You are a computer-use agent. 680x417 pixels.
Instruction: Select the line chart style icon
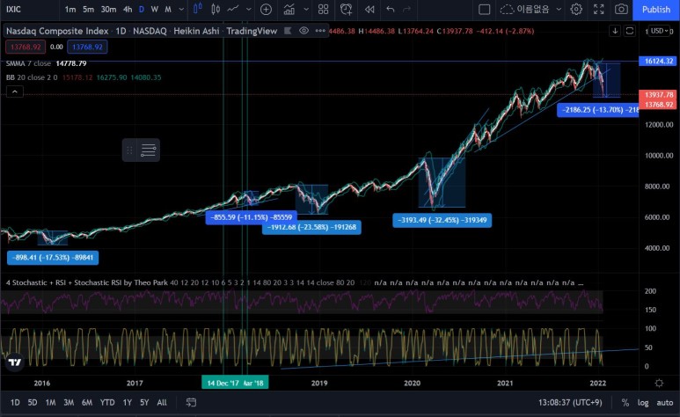tap(233, 9)
